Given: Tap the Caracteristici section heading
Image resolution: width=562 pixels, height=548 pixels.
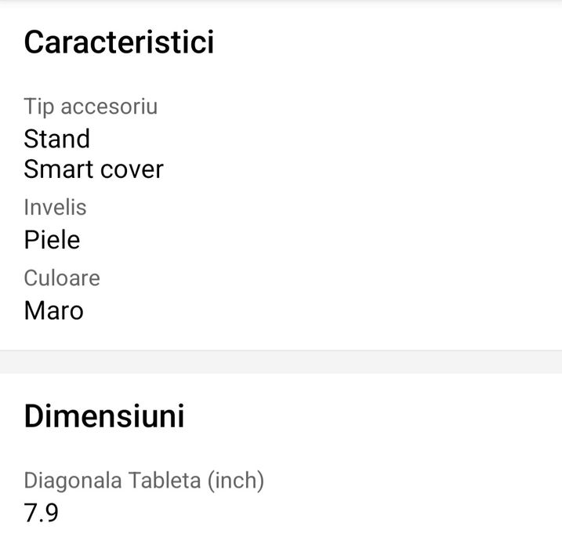Looking at the screenshot, I should pyautogui.click(x=119, y=42).
